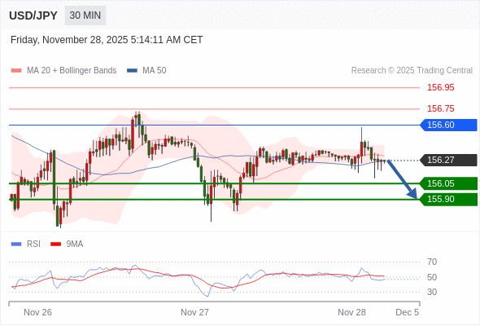Click the MA 50 legend label
The image size is (480, 326).
(x=155, y=71)
